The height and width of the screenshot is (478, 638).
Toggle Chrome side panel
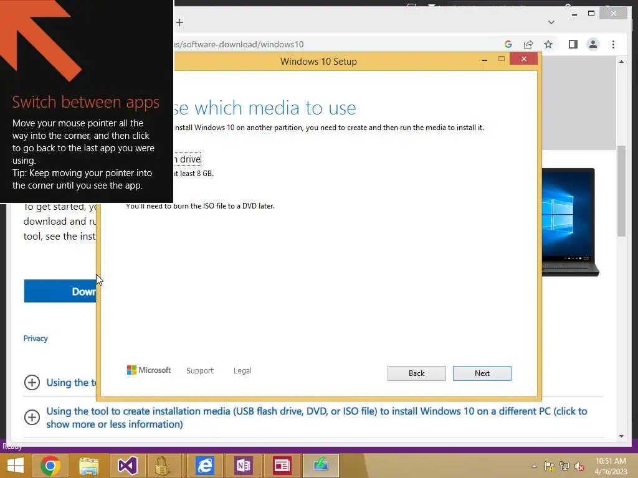click(573, 44)
